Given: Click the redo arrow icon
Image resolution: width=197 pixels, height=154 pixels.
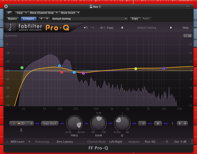Looking at the screenshot, I should [92, 28].
